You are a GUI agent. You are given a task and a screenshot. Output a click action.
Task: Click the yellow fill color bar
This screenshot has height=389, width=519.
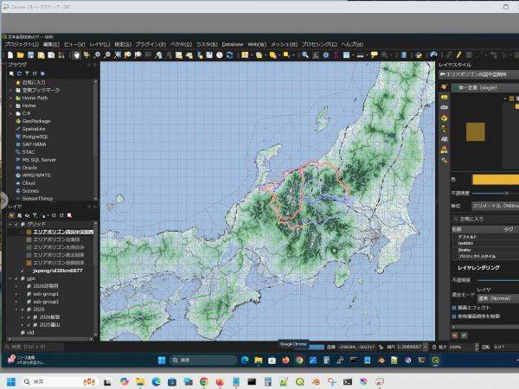pyautogui.click(x=496, y=180)
